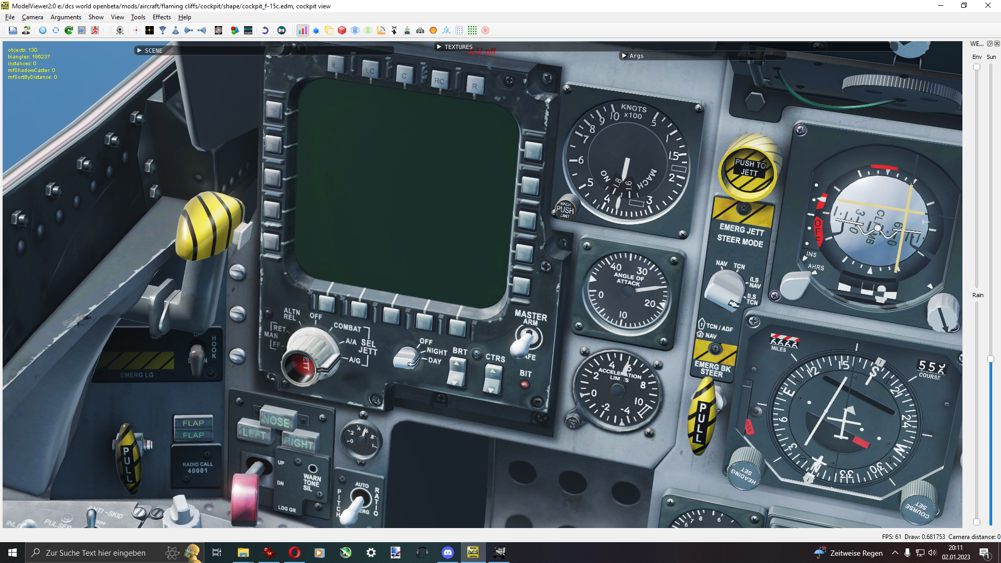This screenshot has height=563, width=1001.
Task: Show hidden system tray icons
Action: (x=895, y=553)
